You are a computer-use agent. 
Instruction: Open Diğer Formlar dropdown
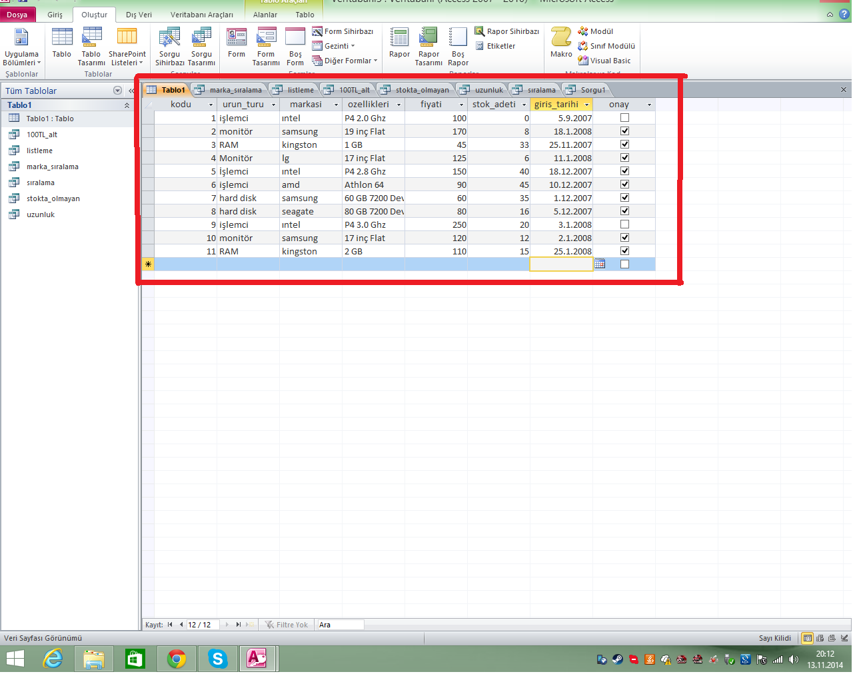click(x=345, y=61)
